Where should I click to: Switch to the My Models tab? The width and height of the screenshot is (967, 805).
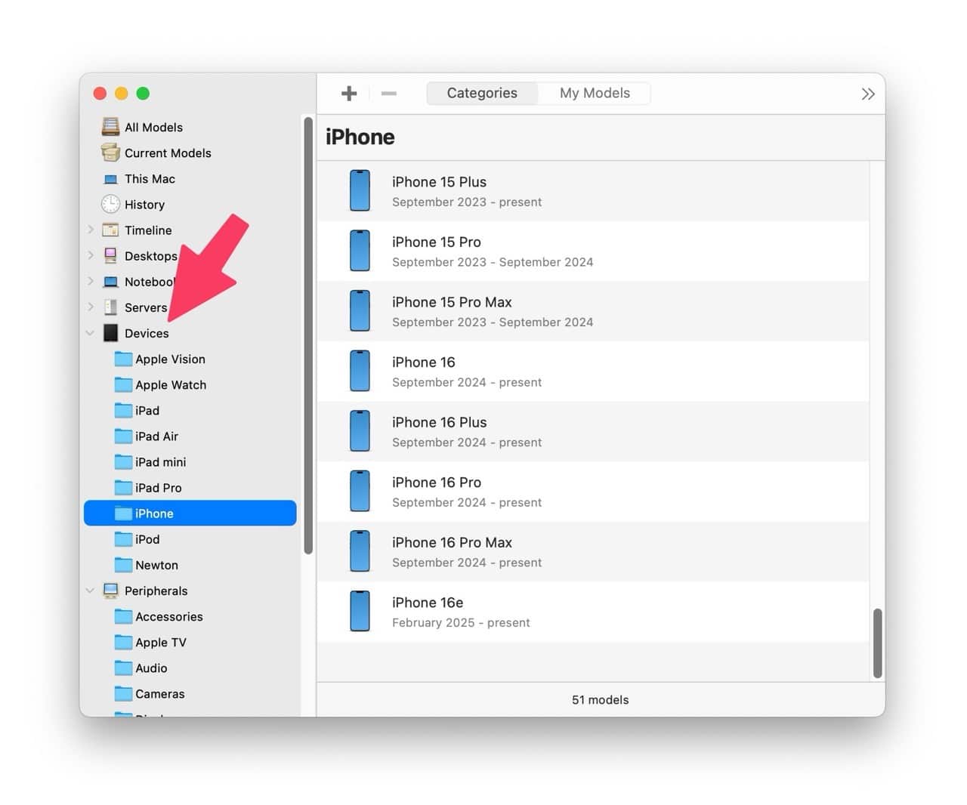pos(595,93)
